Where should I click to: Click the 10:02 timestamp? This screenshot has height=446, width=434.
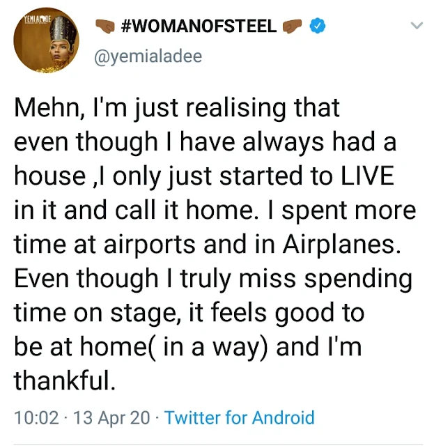pos(36,417)
